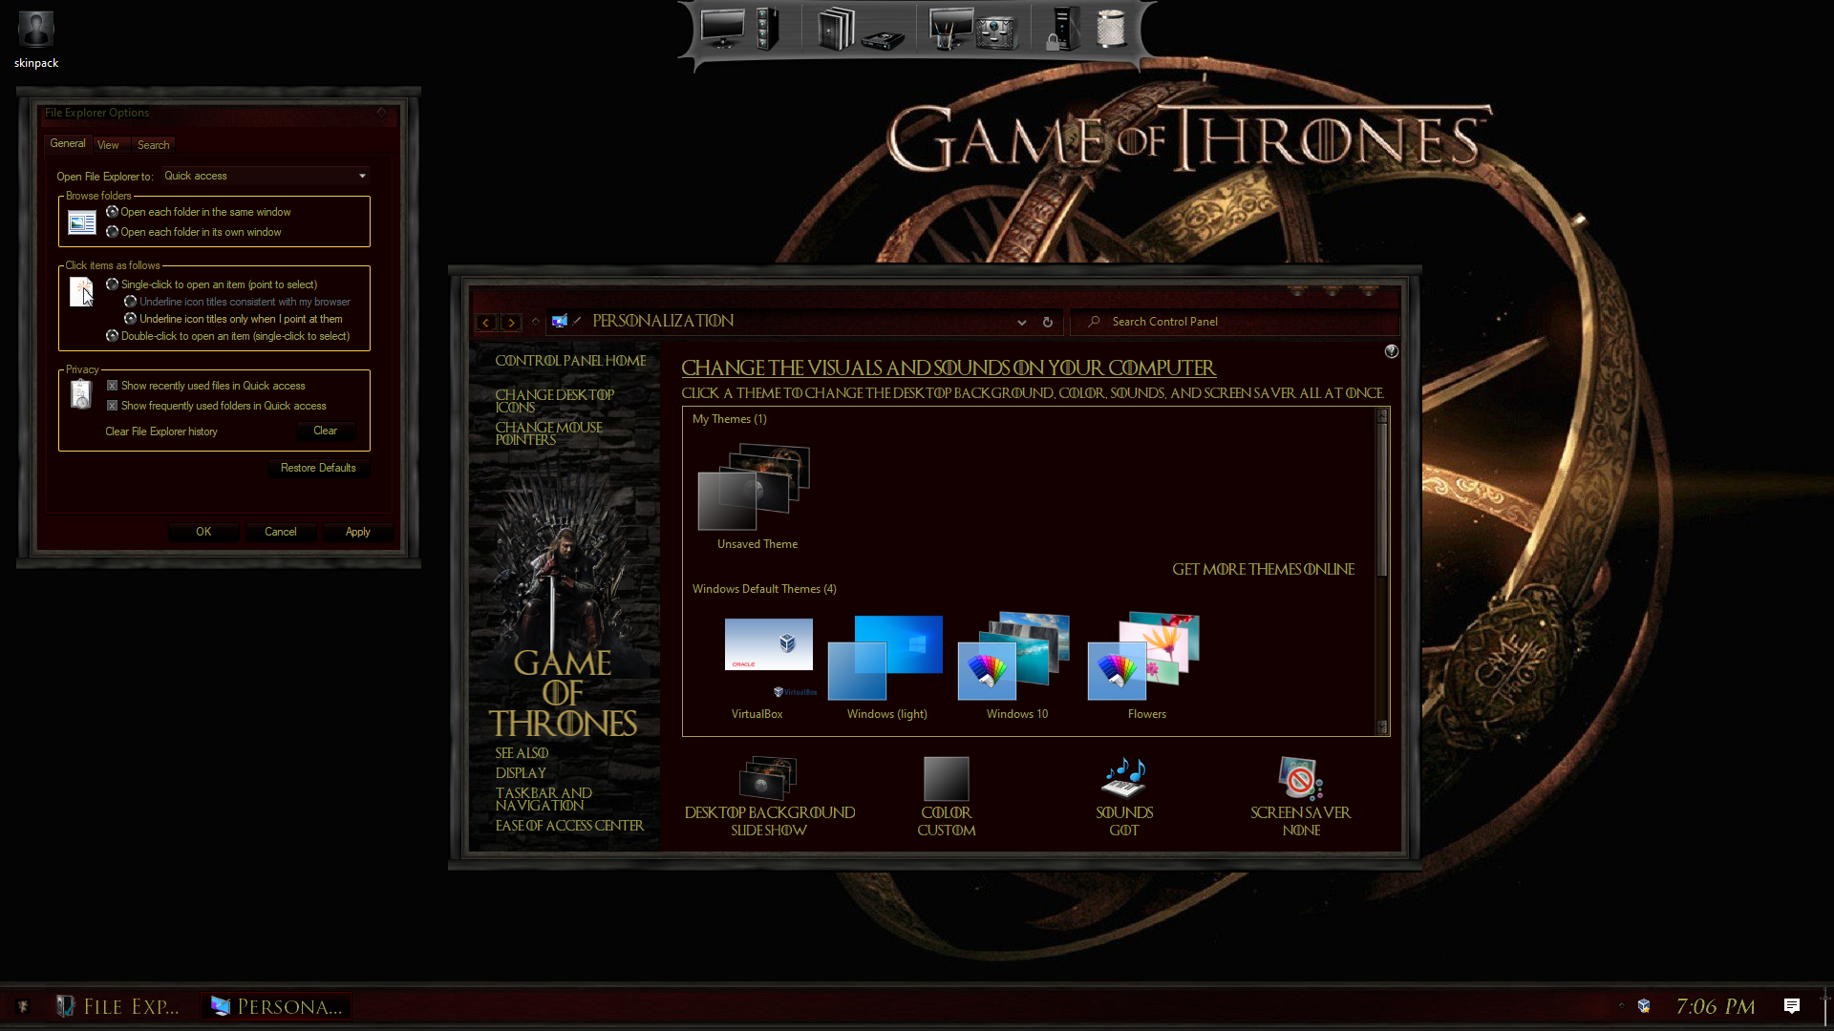Open the recycle bin dock icon

1110,29
